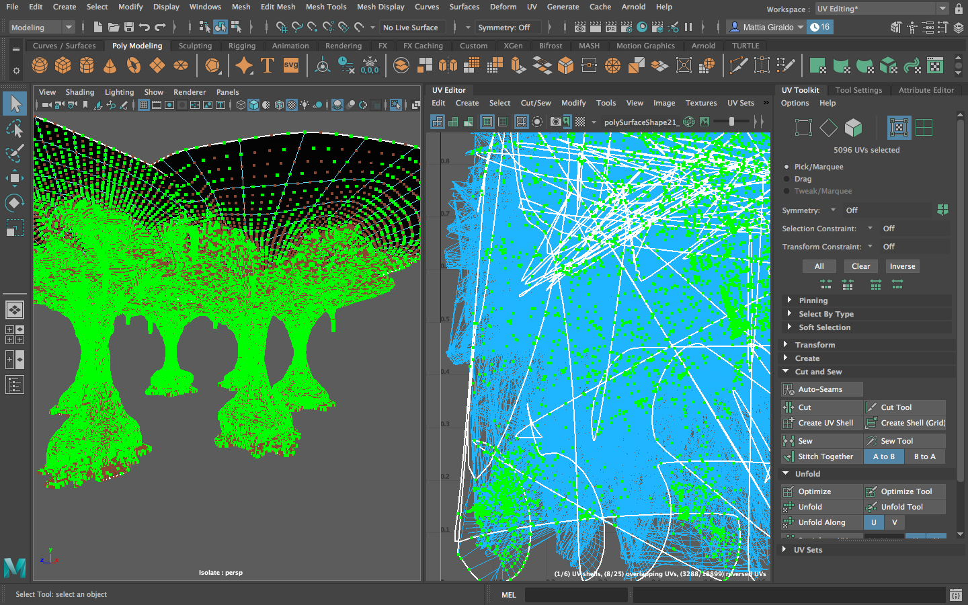
Task: Open the Mesh Tools menu
Action: pos(325,7)
